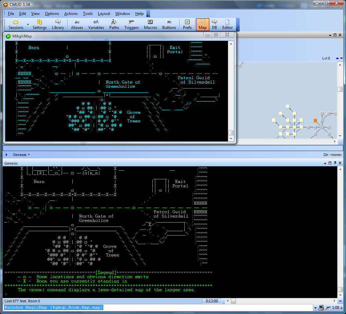Toggle the computer connection icon

click(x=322, y=308)
